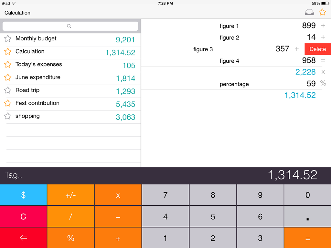This screenshot has width=331, height=248.
Task: Tap the divide / key
Action: [x=70, y=216]
